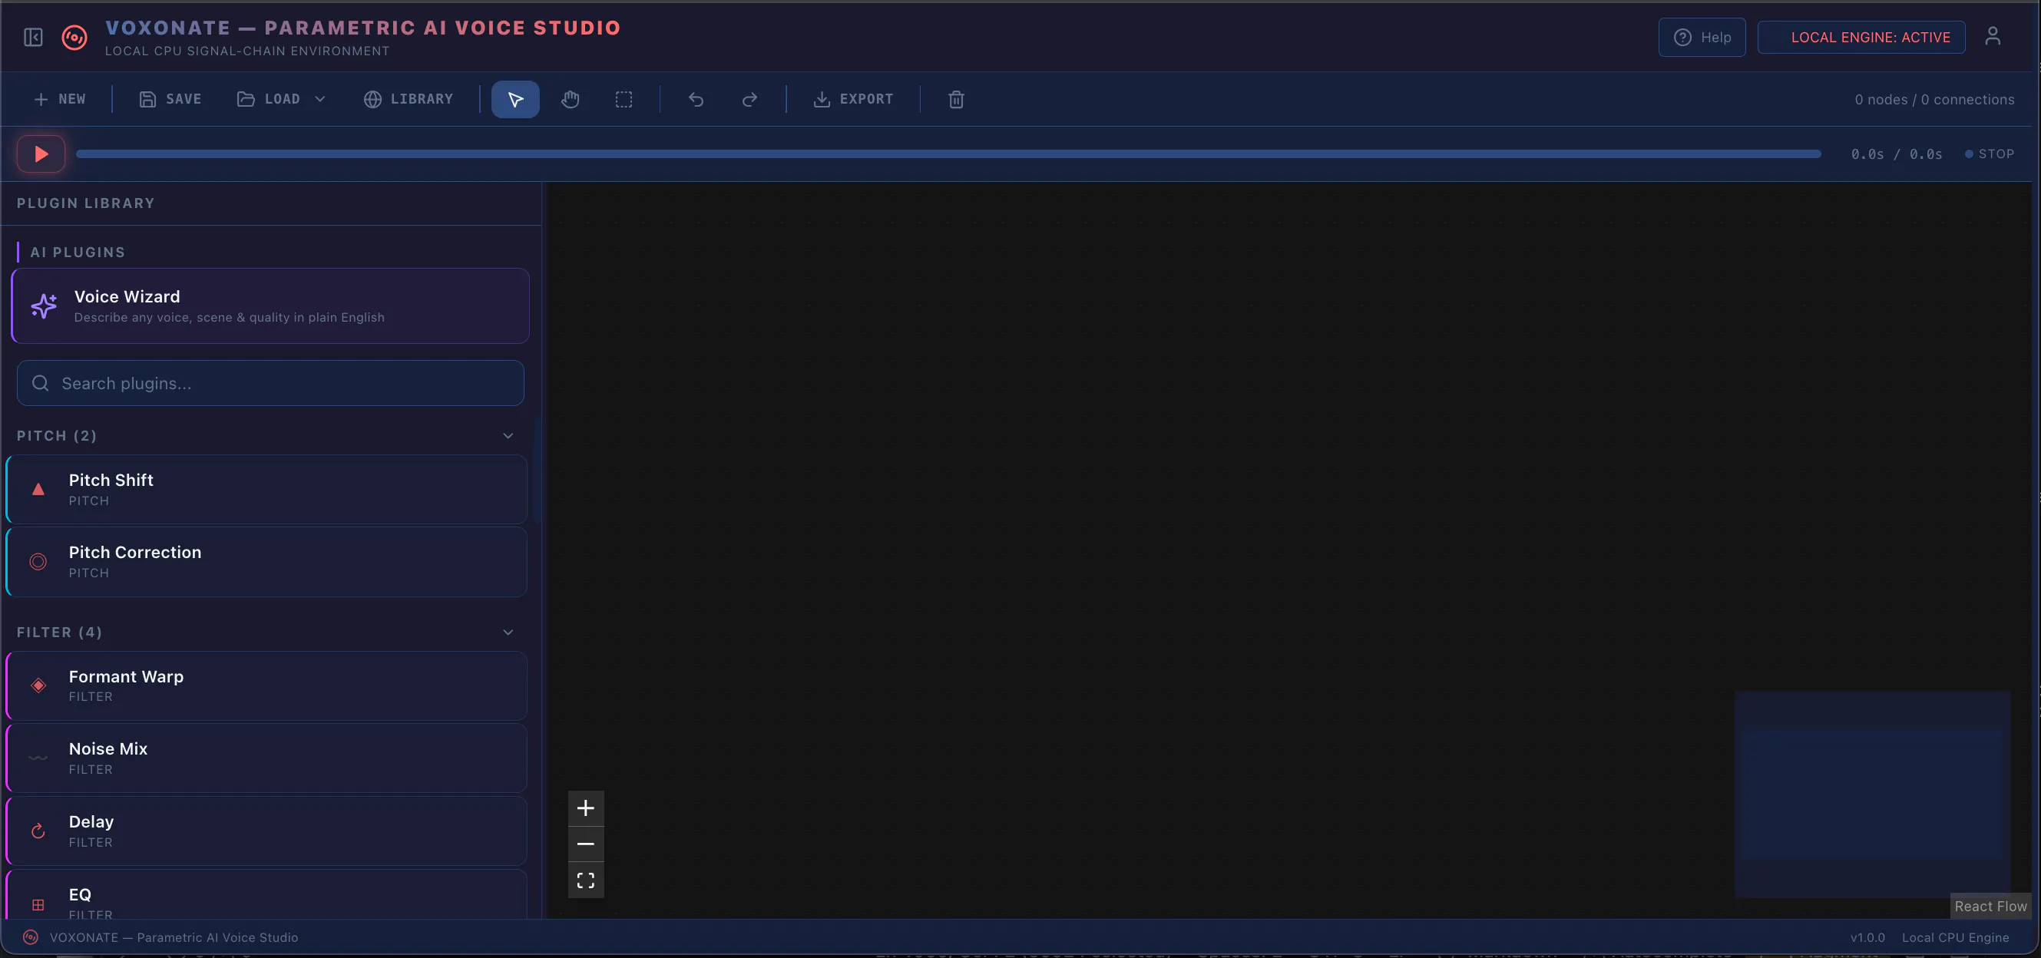The image size is (2041, 958).
Task: Click the Pitch Shift triangle icon
Action: [x=38, y=489]
